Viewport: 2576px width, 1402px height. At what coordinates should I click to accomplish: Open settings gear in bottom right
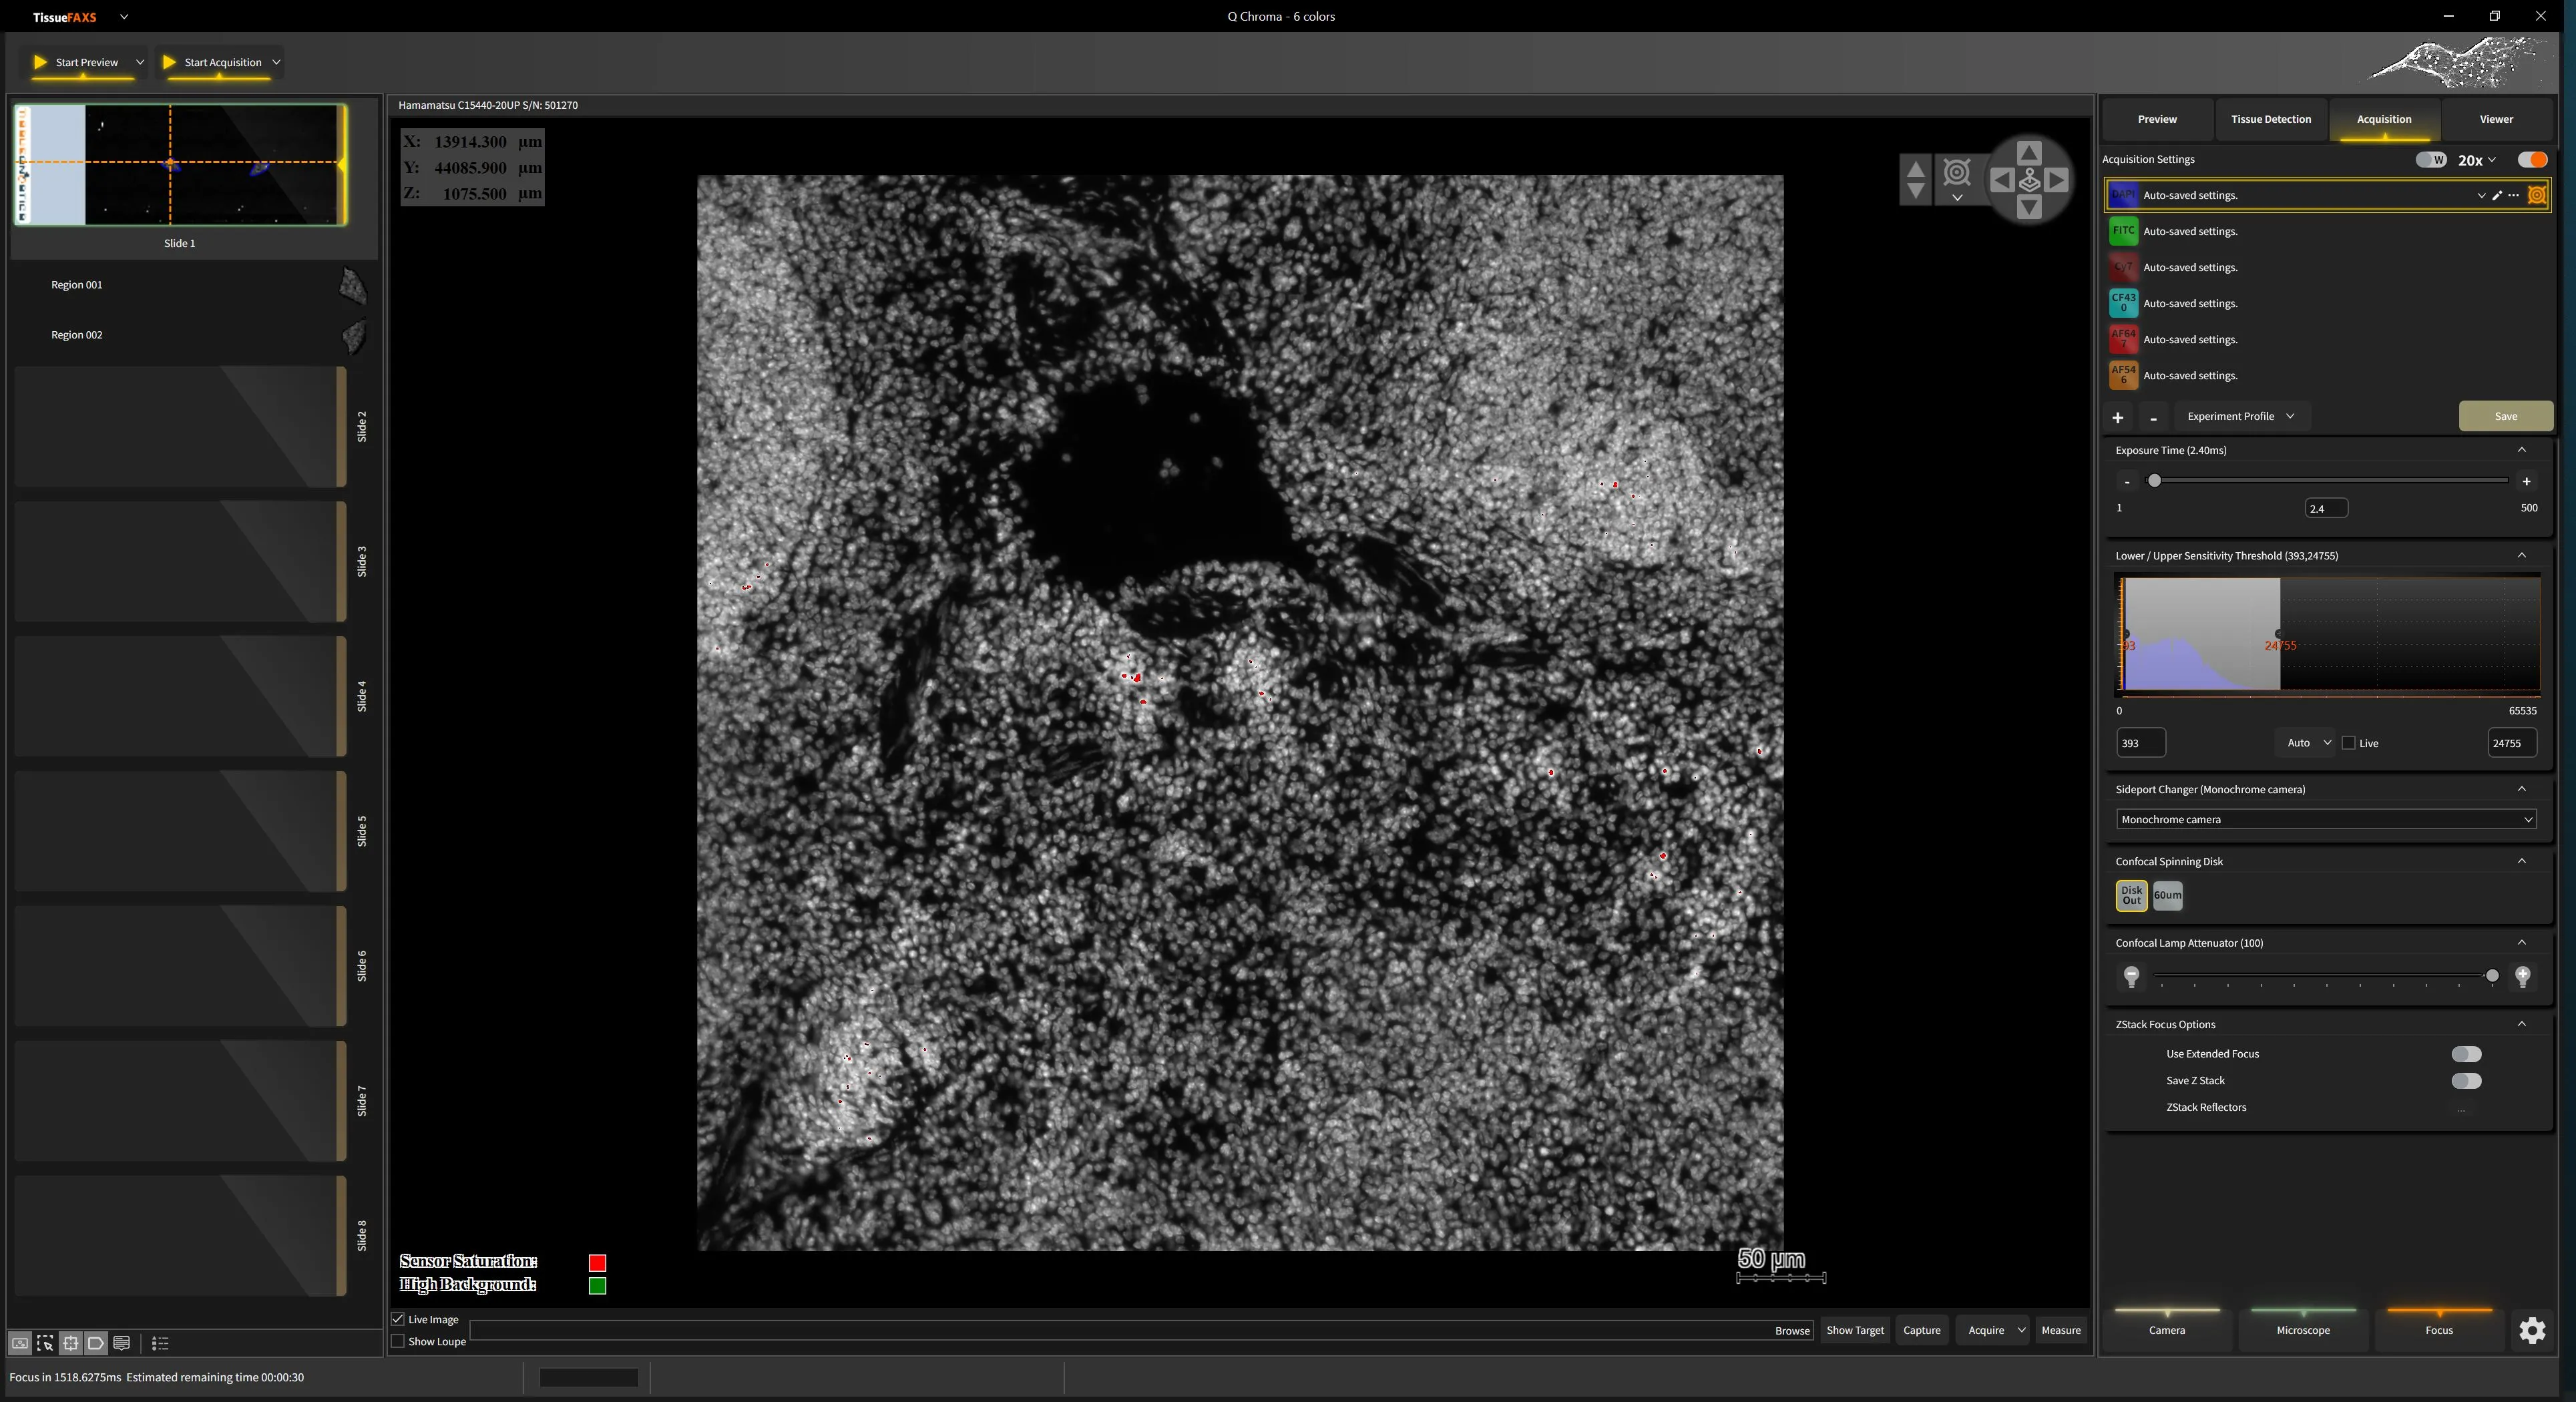2532,1330
